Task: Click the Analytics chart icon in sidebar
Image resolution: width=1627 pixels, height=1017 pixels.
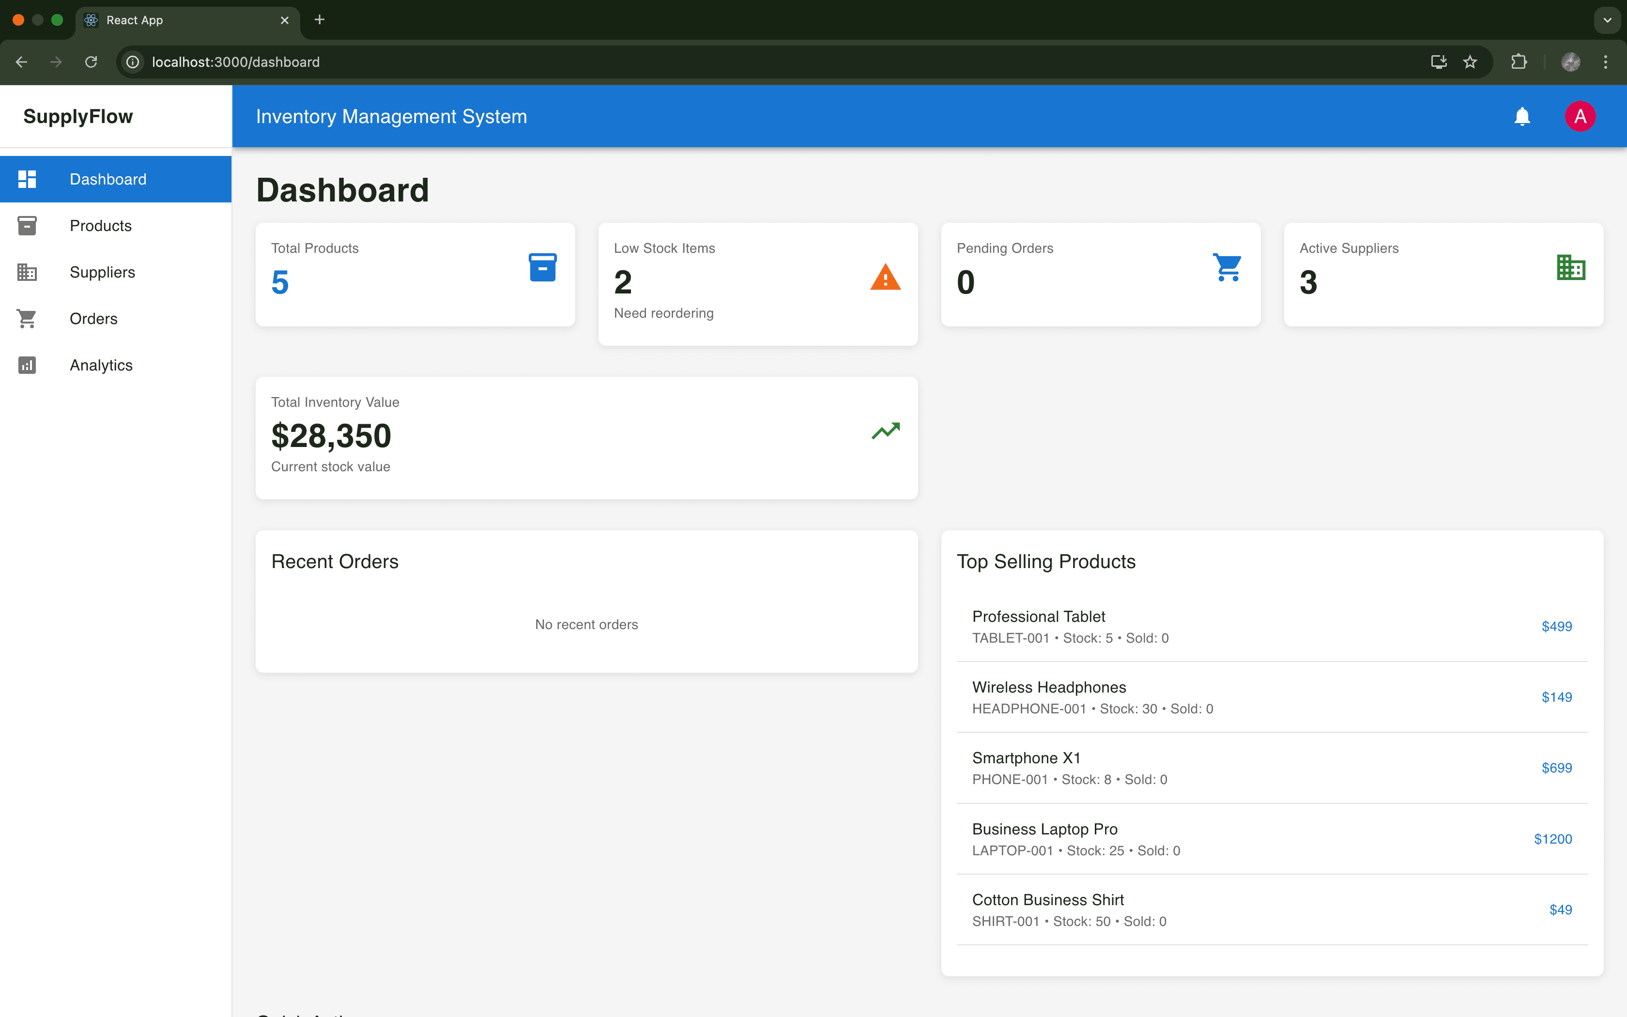Action: point(27,365)
